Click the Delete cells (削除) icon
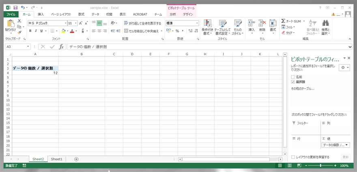Viewport: 357px width, 172px height. [x=262, y=23]
